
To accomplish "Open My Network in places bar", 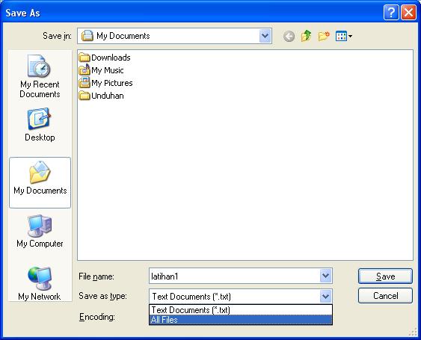I will [40, 283].
